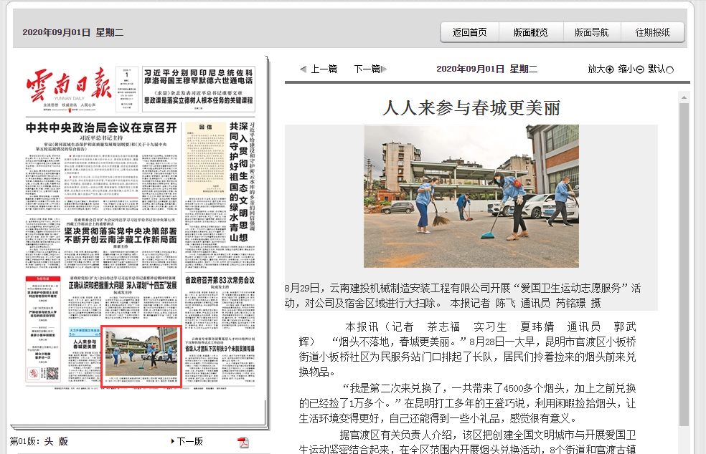Image resolution: width=706 pixels, height=454 pixels.
Task: Click the 缩小 zoom-out minus icon
Action: pyautogui.click(x=640, y=69)
